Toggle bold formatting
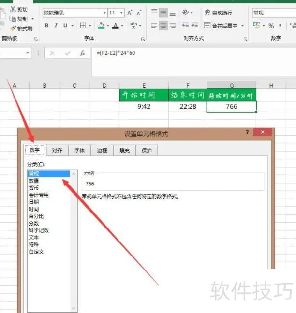The height and width of the screenshot is (313, 296). coord(47,25)
